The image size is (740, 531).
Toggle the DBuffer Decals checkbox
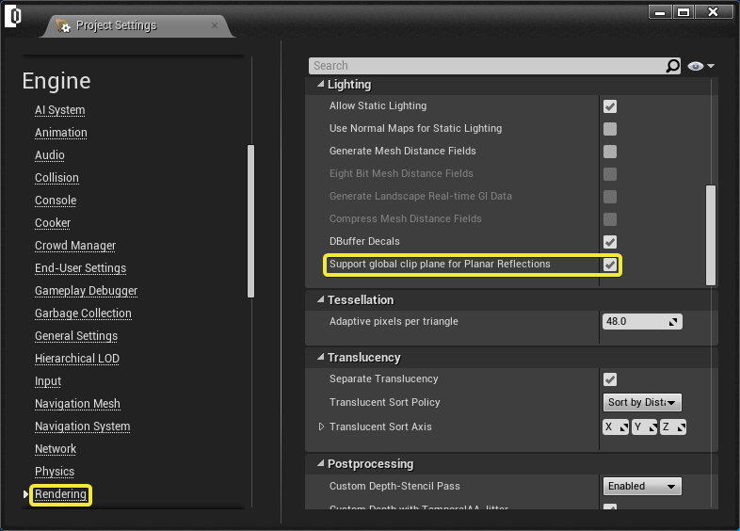[610, 242]
